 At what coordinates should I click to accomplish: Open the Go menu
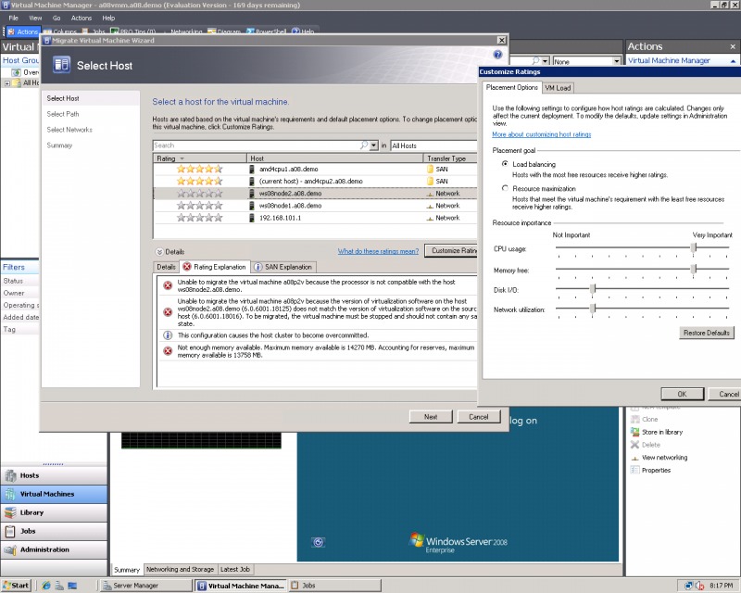[x=57, y=18]
